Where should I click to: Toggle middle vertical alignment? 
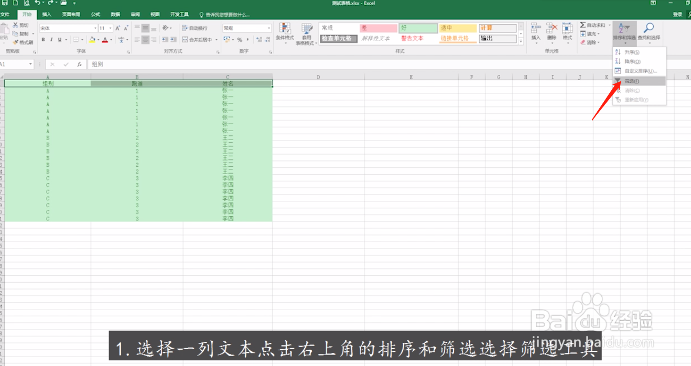(145, 28)
